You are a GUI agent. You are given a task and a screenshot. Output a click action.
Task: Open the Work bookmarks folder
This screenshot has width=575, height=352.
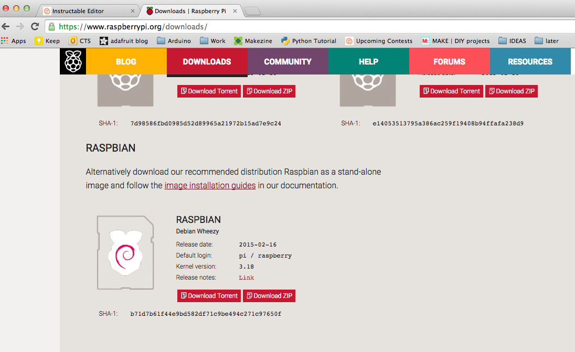pos(212,41)
